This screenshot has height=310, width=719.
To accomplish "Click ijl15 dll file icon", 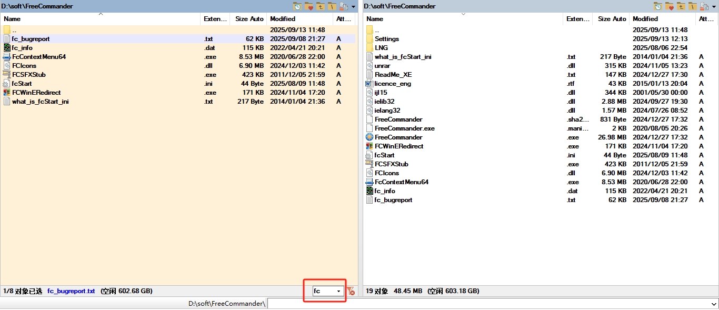I will point(370,93).
